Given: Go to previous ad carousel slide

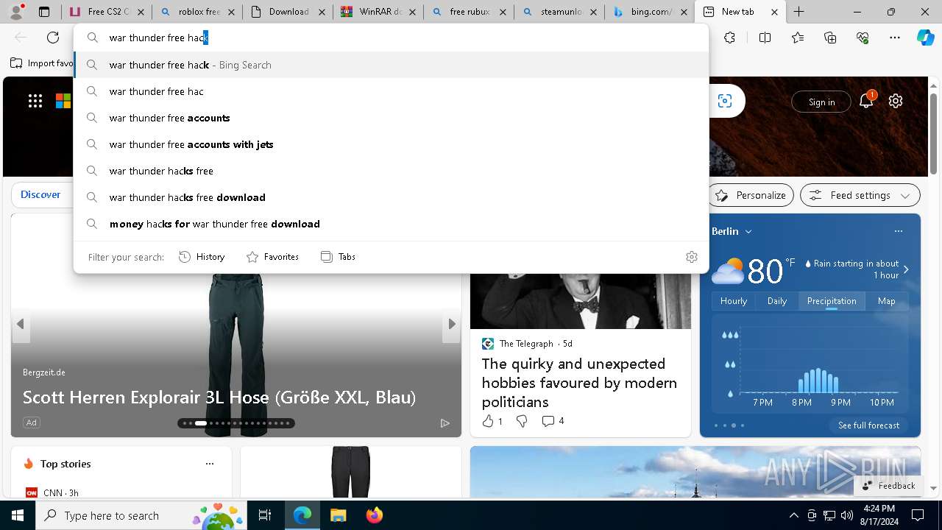Looking at the screenshot, I should (20, 324).
